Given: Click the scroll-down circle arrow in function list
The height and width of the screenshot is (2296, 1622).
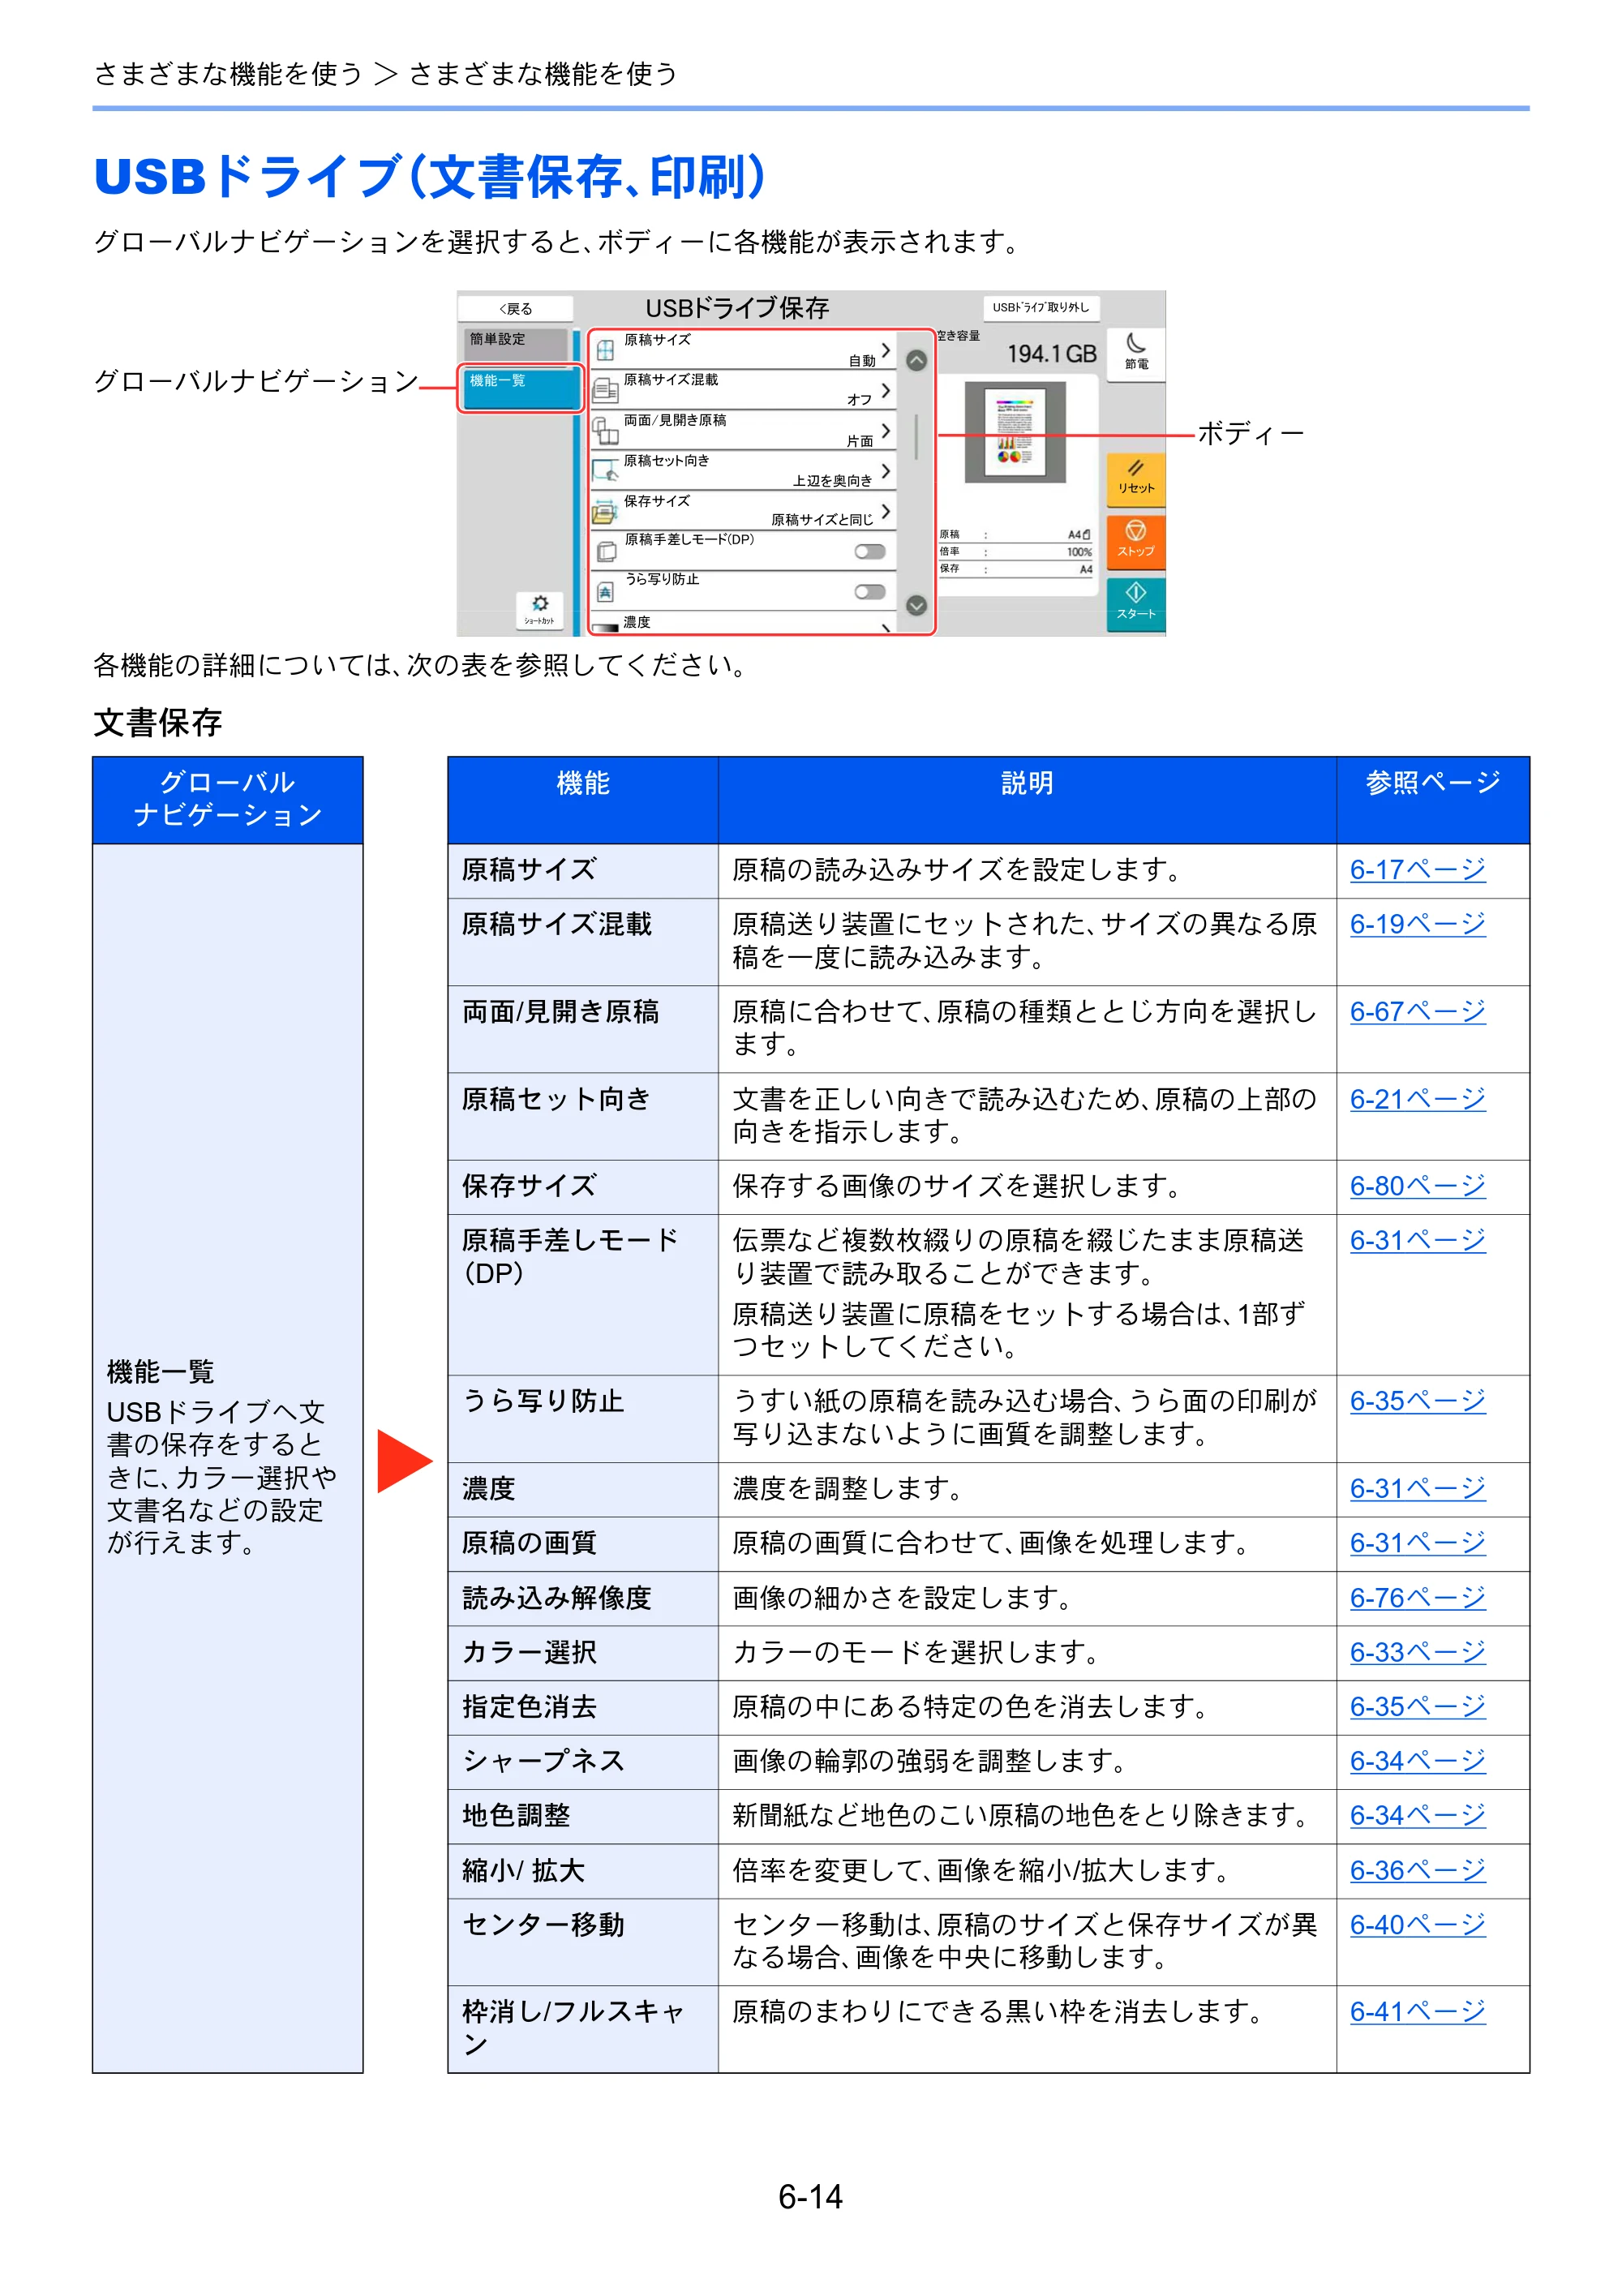Looking at the screenshot, I should (916, 605).
